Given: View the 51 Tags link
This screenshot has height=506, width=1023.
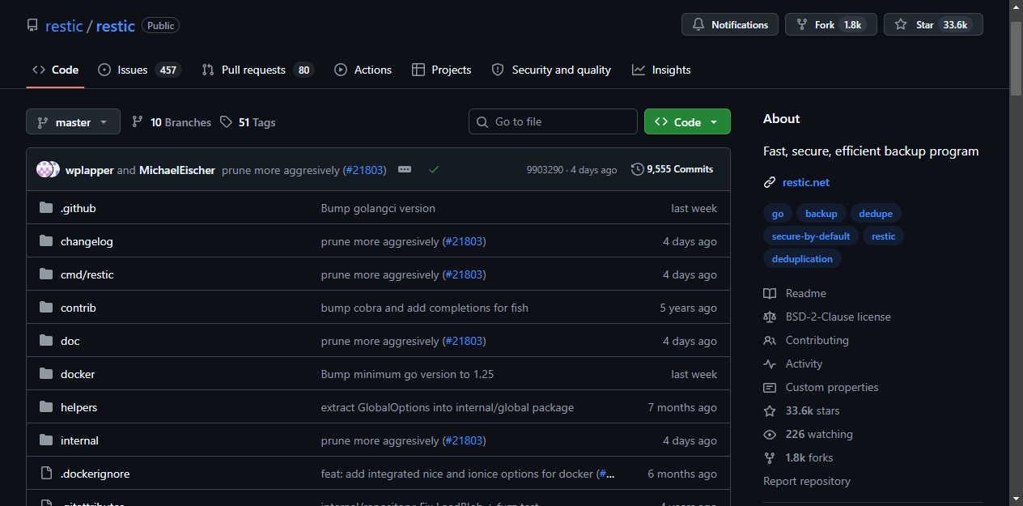Looking at the screenshot, I should coord(248,122).
